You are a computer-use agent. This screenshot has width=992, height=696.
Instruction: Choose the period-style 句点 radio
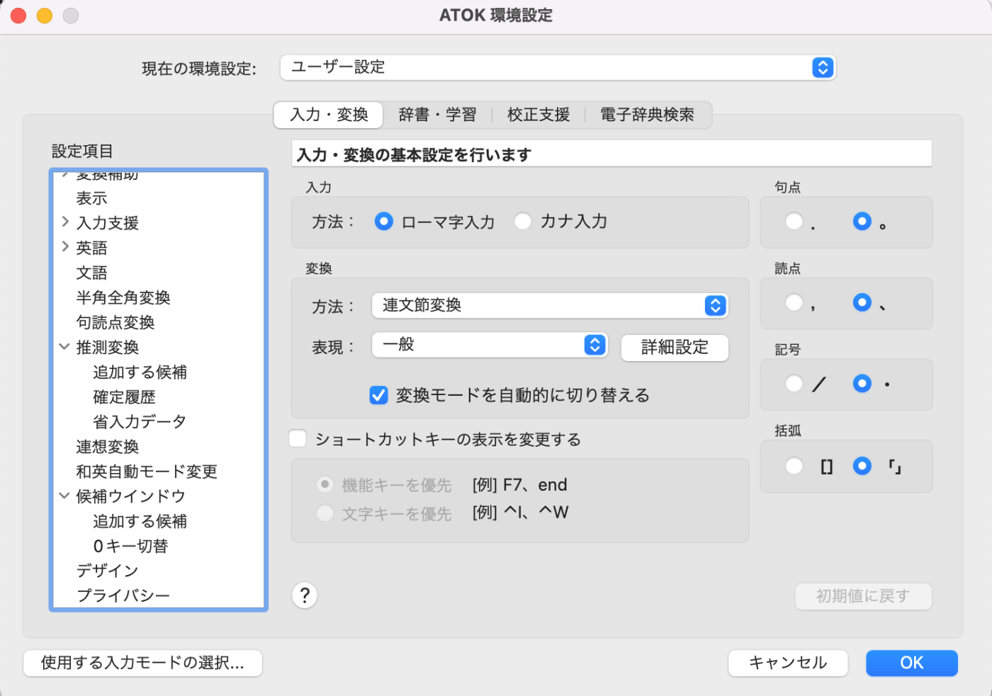coord(794,222)
